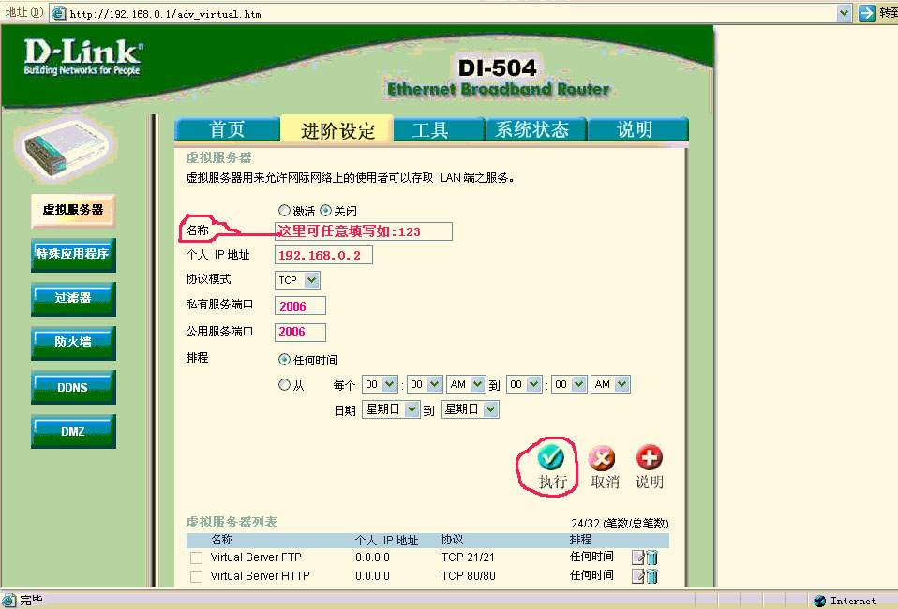The image size is (898, 609).
Task: Click the 执行 (Apply) checkmark icon
Action: [x=550, y=457]
